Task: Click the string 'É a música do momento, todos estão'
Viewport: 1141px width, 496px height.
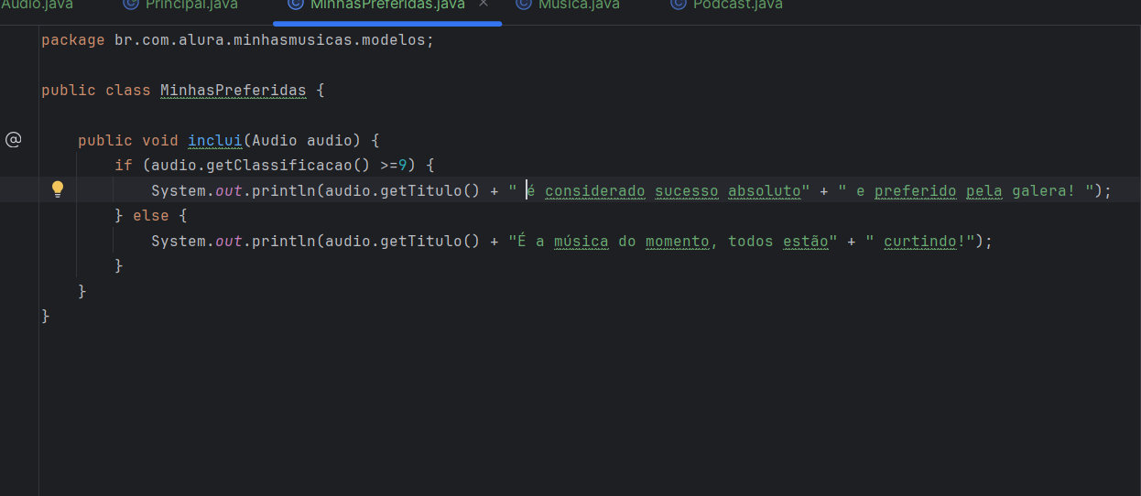Action: pos(673,242)
